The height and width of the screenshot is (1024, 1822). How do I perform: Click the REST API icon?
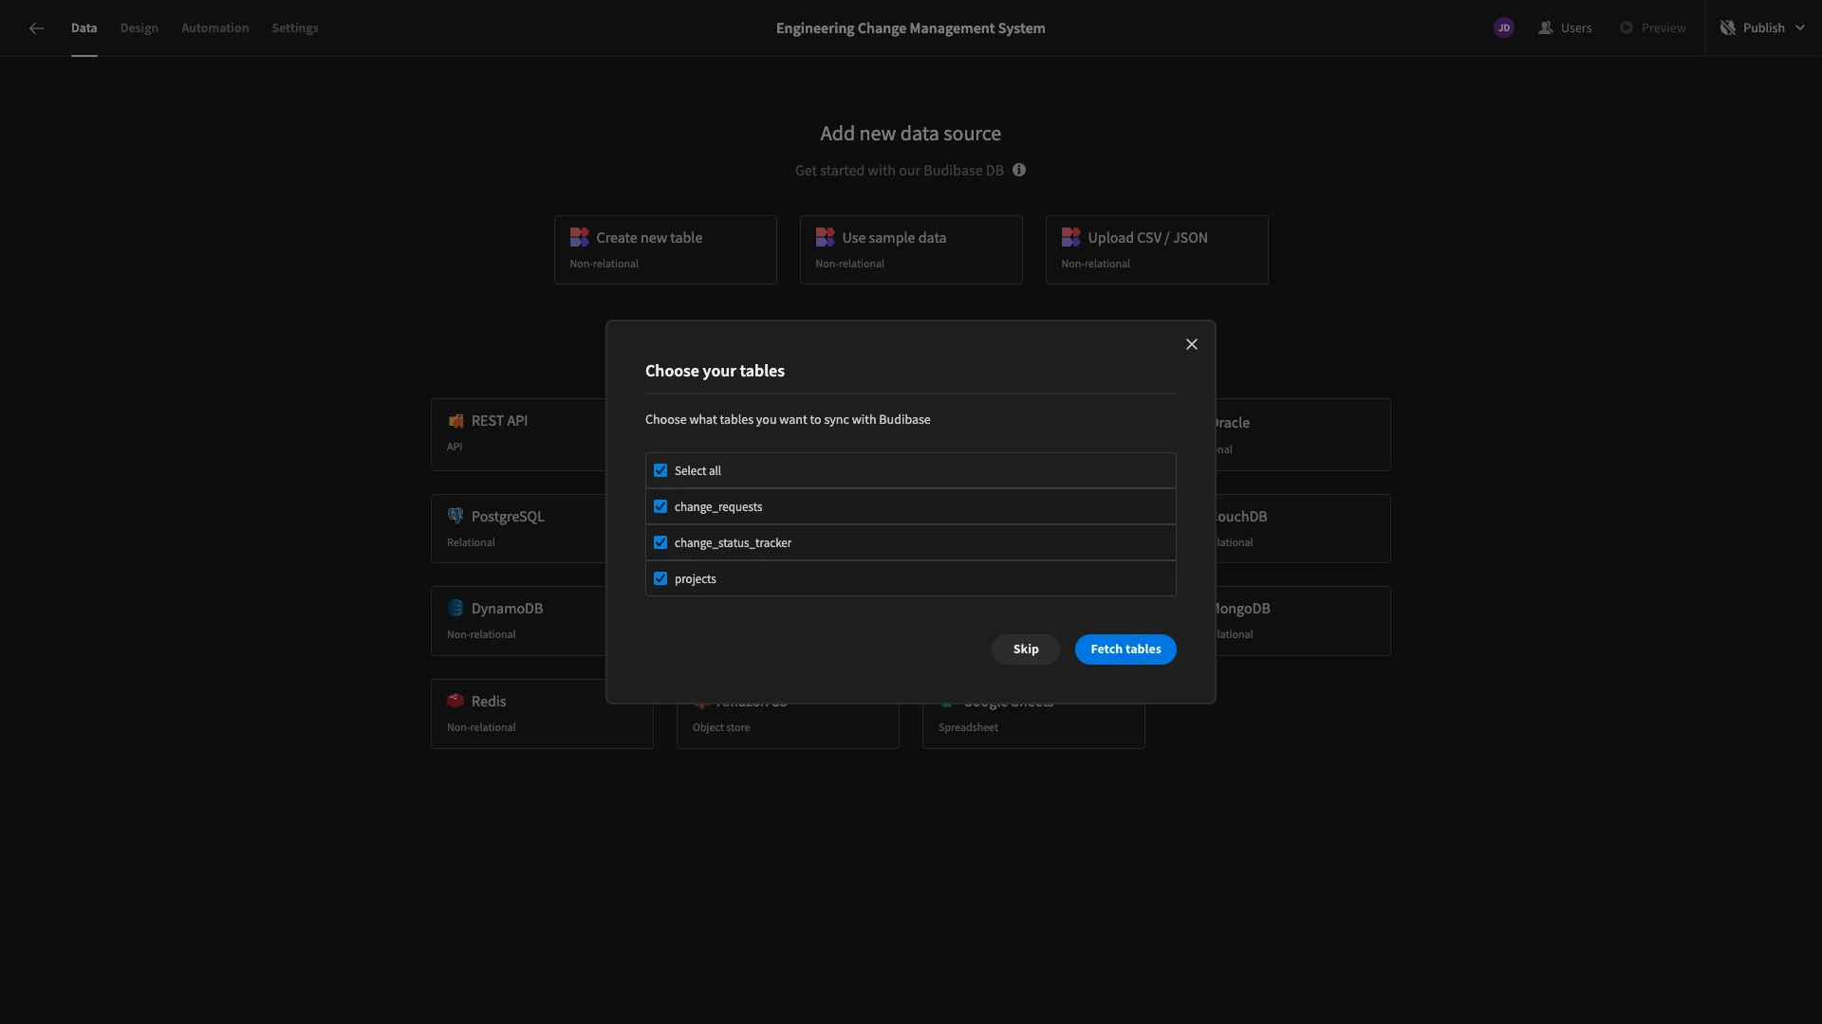(455, 421)
